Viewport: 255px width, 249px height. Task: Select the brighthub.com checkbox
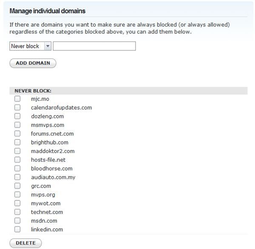click(17, 142)
